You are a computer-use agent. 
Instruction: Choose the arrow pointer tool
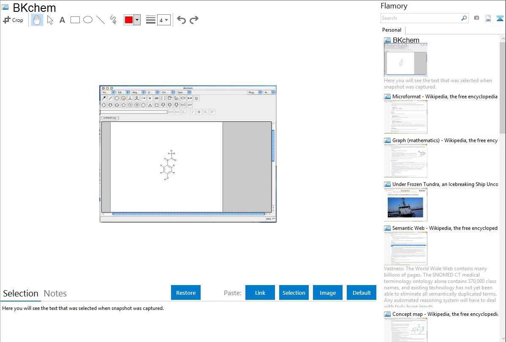[x=50, y=20]
